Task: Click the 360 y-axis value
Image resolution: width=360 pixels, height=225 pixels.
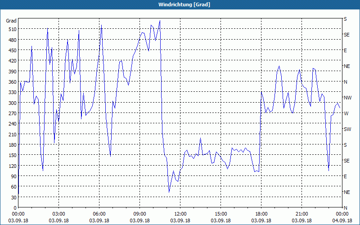Action: [x=13, y=82]
